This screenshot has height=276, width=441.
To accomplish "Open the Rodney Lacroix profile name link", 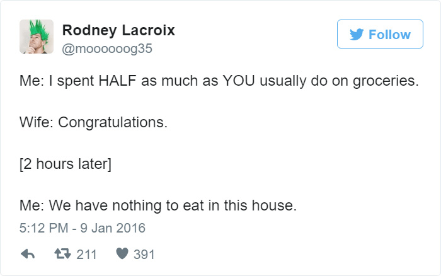I will [x=119, y=30].
